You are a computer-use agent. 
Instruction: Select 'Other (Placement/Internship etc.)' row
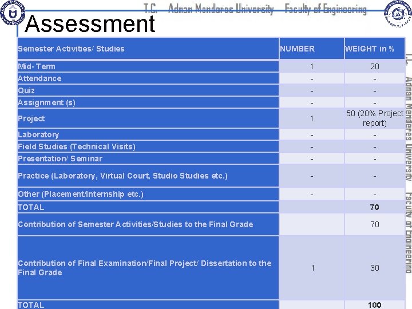pos(148,194)
